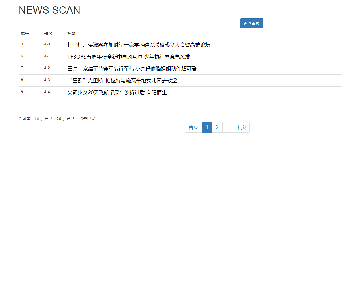The width and height of the screenshot is (363, 285).
Task: Click the 田亮一家建军节 article link
Action: (132, 68)
